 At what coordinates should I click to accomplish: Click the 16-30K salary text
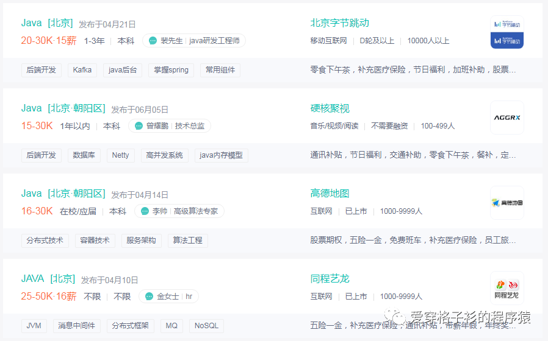point(37,211)
